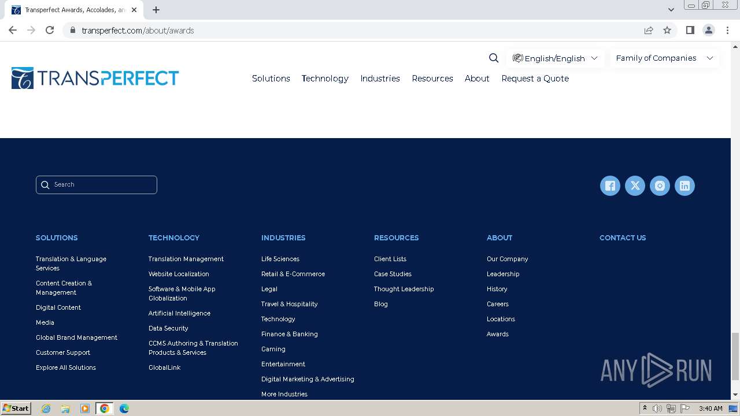Open Finance & Banking footer link

tap(290, 334)
